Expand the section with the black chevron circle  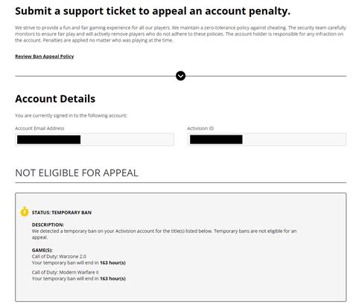pos(180,76)
